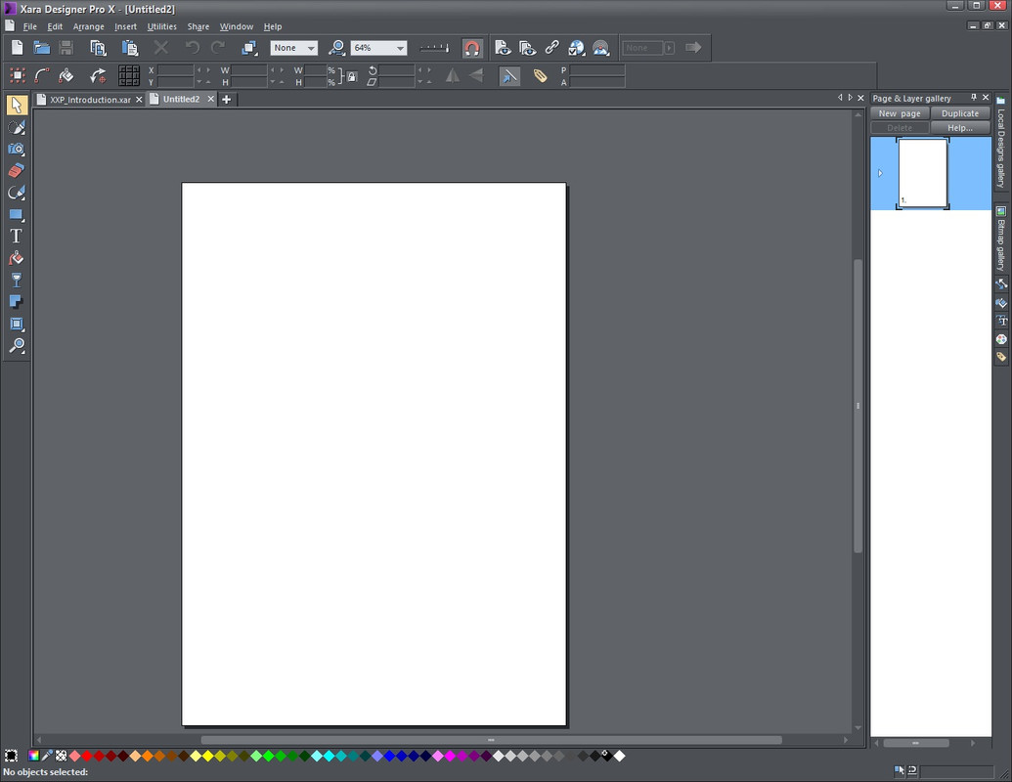Open the website globe export icon
Viewport: 1012px width, 782px height.
576,48
